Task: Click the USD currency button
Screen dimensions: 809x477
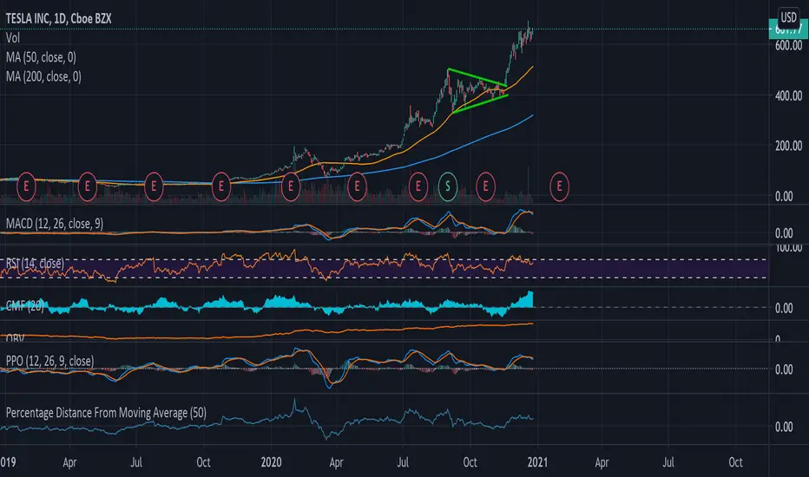Action: click(788, 17)
